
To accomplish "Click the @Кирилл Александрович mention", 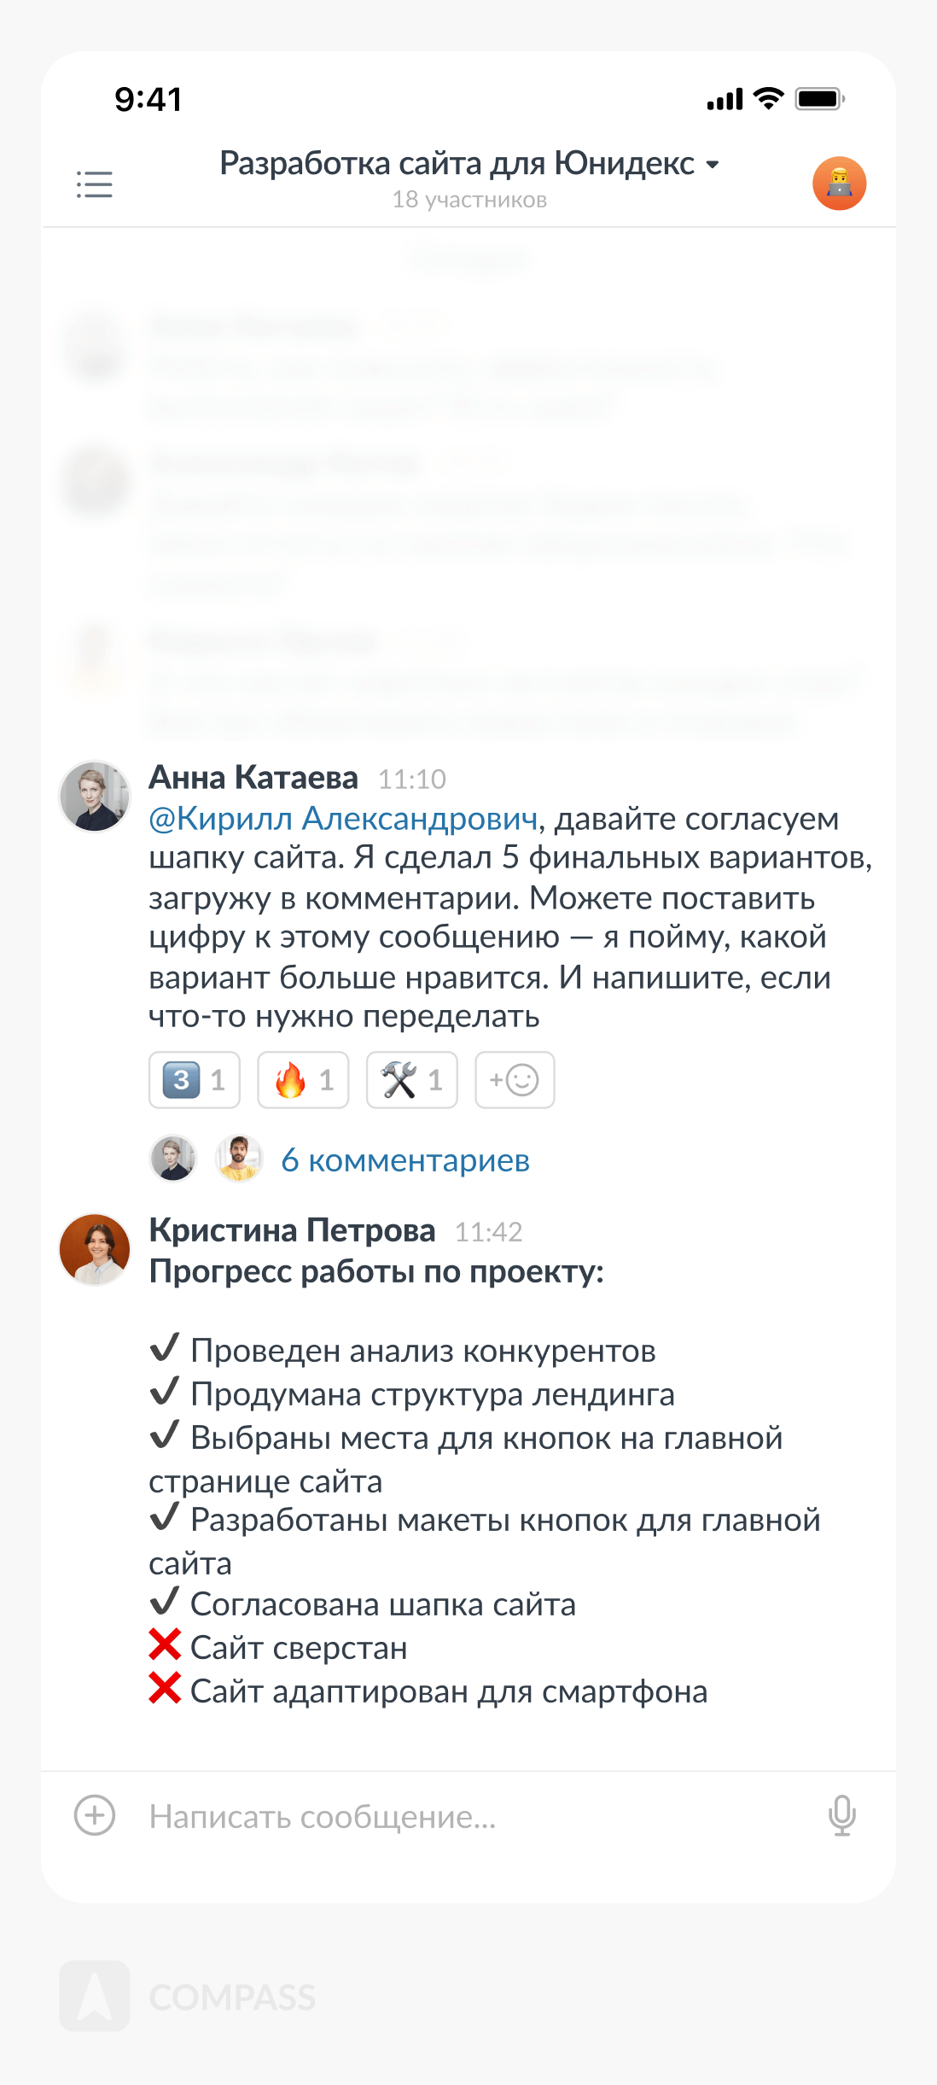I will [343, 819].
